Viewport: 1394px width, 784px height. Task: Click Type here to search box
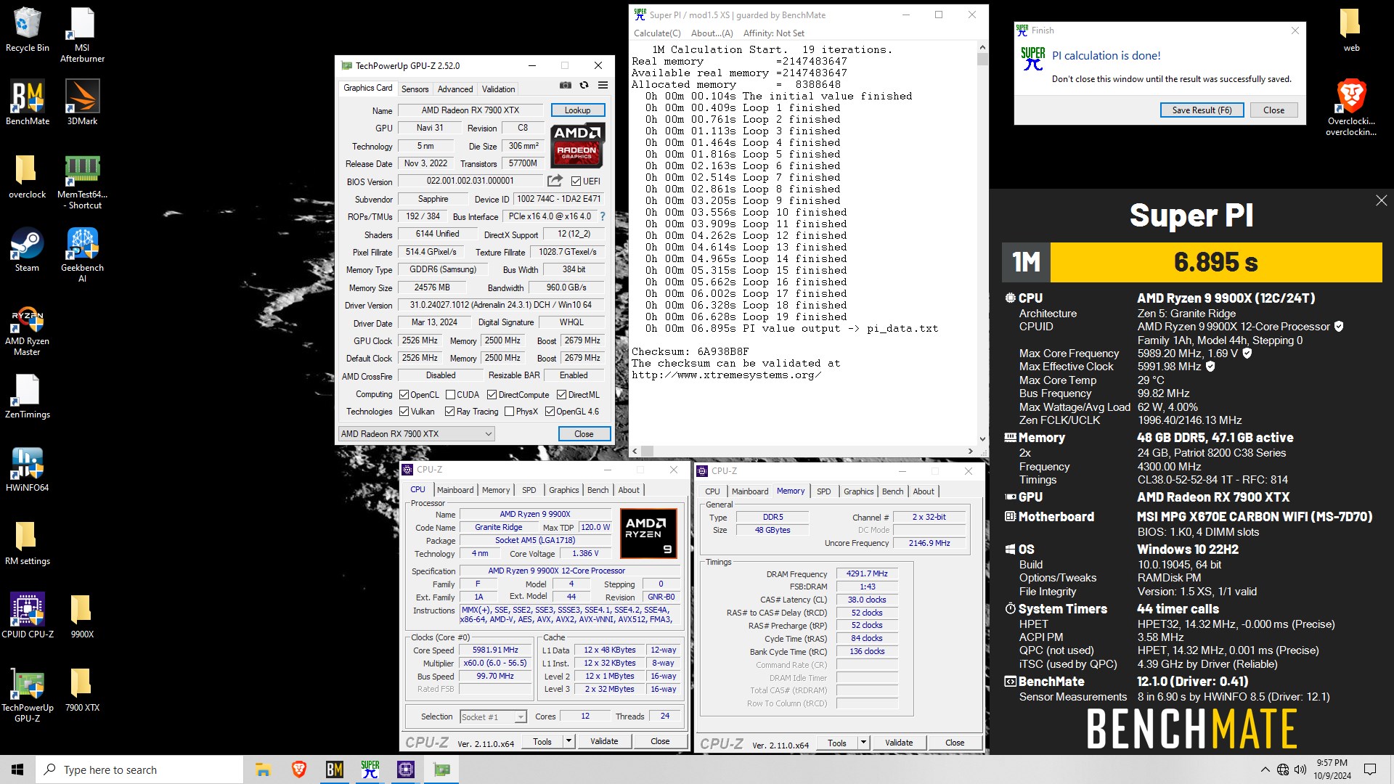(140, 769)
